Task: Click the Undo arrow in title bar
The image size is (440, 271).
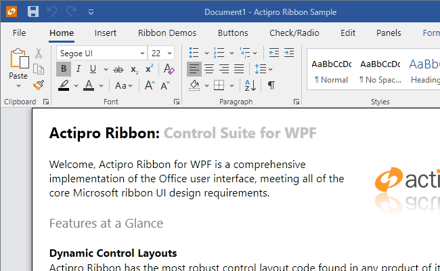Action: tap(52, 12)
